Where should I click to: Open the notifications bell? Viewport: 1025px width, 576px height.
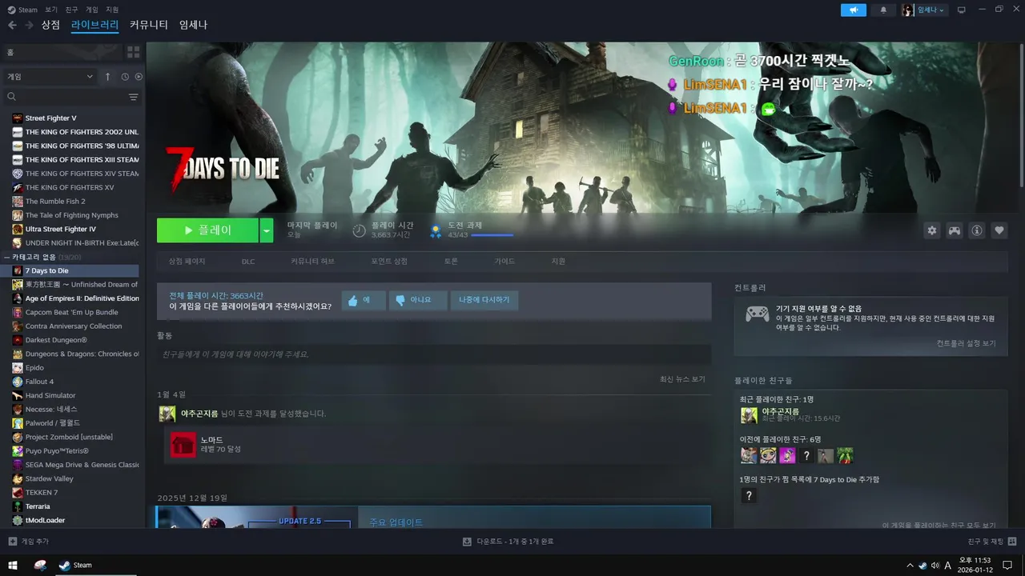point(883,10)
